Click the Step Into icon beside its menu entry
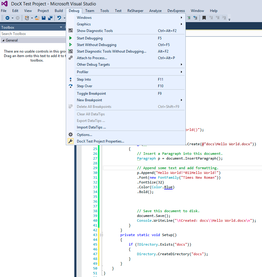The width and height of the screenshot is (262, 277). tap(71, 79)
